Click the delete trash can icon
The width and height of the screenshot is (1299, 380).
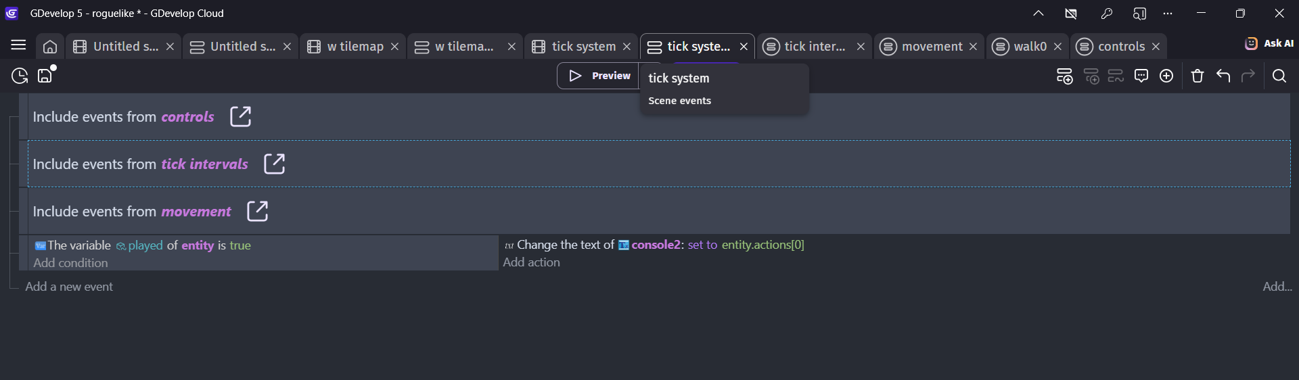click(1198, 76)
